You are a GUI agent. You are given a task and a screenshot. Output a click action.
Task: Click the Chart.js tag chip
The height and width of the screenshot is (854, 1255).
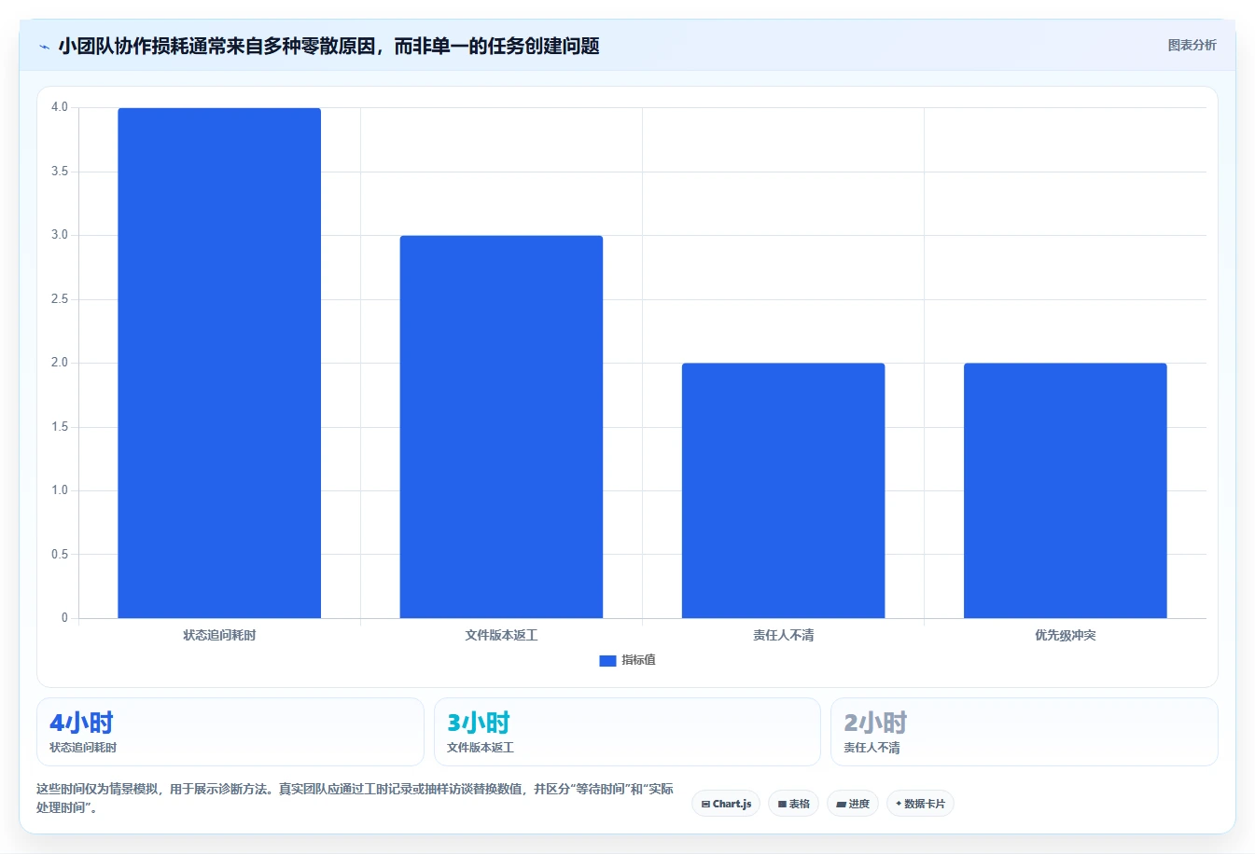pyautogui.click(x=726, y=804)
